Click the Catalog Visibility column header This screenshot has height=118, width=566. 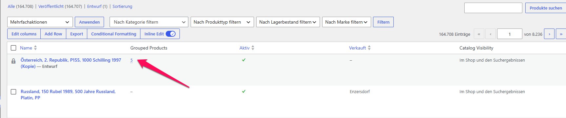tap(476, 48)
